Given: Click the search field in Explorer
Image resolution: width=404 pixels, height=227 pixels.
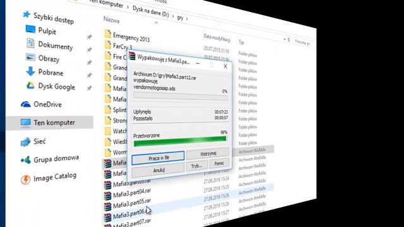Looking at the screenshot, I should 304,42.
